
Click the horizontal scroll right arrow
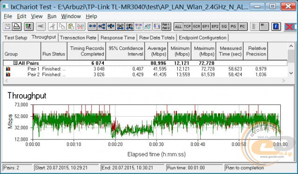[284, 81]
